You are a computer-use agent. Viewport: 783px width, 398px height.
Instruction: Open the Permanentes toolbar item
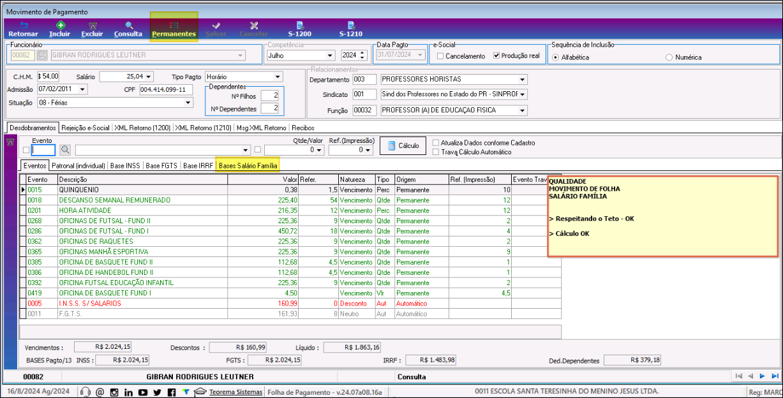(x=174, y=29)
